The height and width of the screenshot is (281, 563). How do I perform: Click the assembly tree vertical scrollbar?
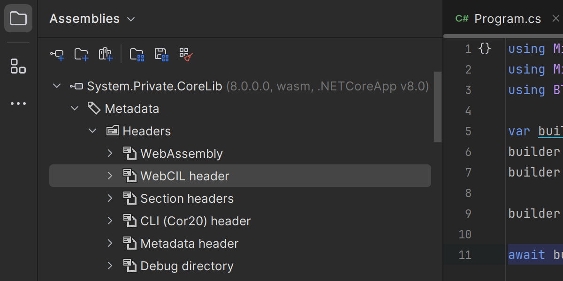pyautogui.click(x=438, y=107)
